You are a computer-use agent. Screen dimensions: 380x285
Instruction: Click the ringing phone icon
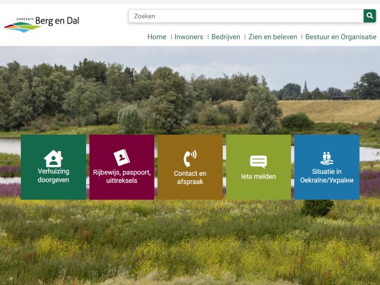coord(190,159)
